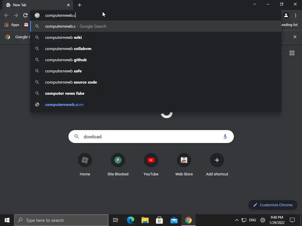Open the network icon in system tray

244,220
